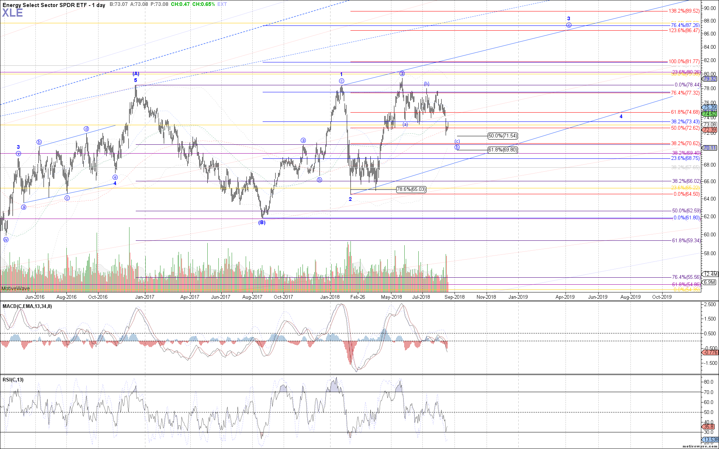Viewport: 719px width, 449px height.
Task: Select the '38.2%(70.62)' Fibonacci label
Action: 685,143
